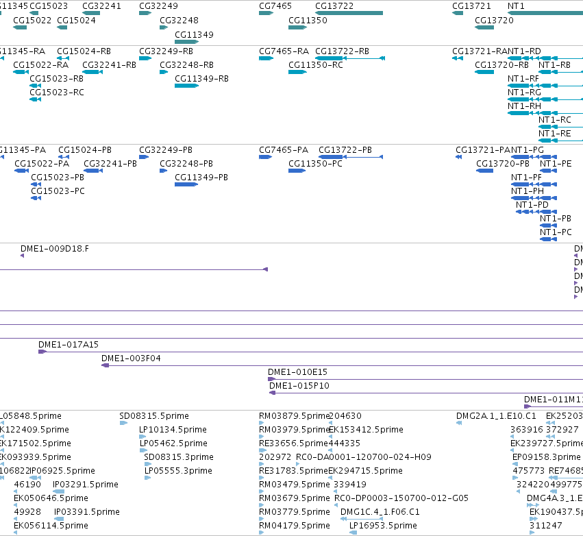The width and height of the screenshot is (583, 536).
Task: Select transcript NT1-RH
Action: pos(524,106)
